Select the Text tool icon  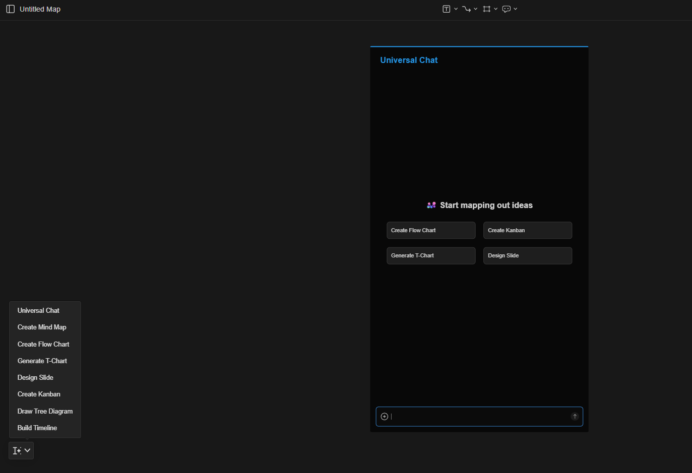click(446, 9)
